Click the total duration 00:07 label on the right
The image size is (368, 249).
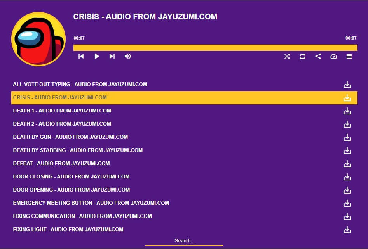(351, 38)
